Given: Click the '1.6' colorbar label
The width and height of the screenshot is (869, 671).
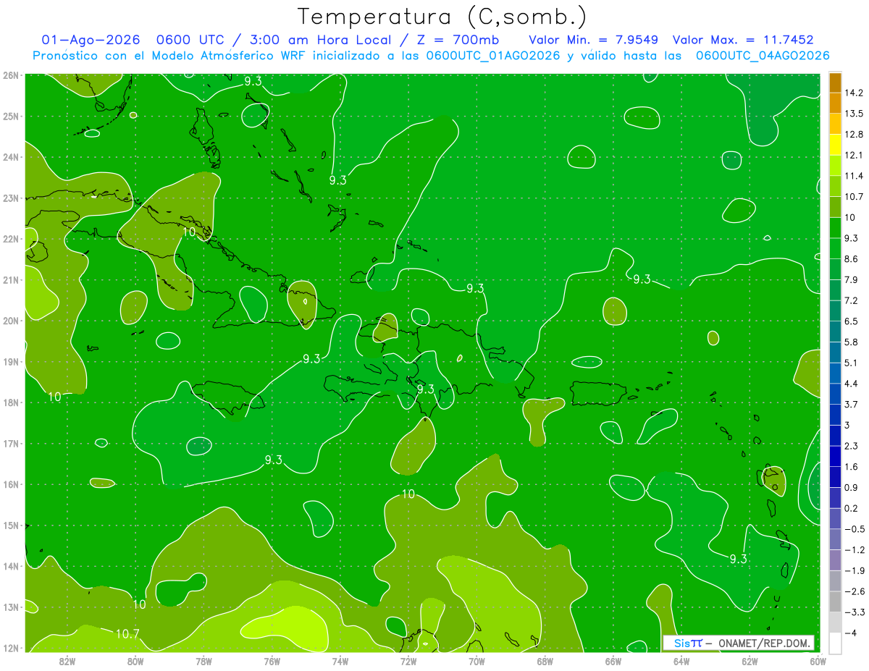Looking at the screenshot, I should point(852,467).
